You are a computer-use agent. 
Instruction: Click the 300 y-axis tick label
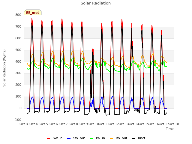click(x=18, y=73)
